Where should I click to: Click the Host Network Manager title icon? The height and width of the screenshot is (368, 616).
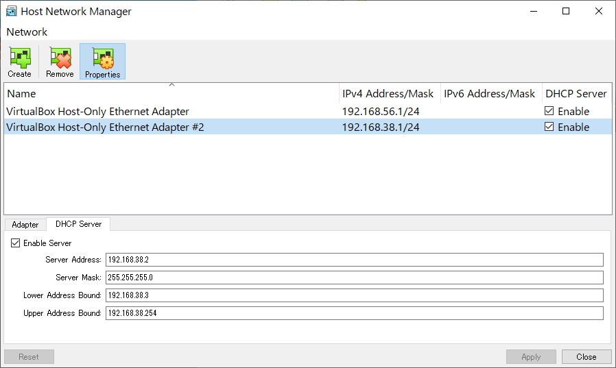tap(11, 11)
